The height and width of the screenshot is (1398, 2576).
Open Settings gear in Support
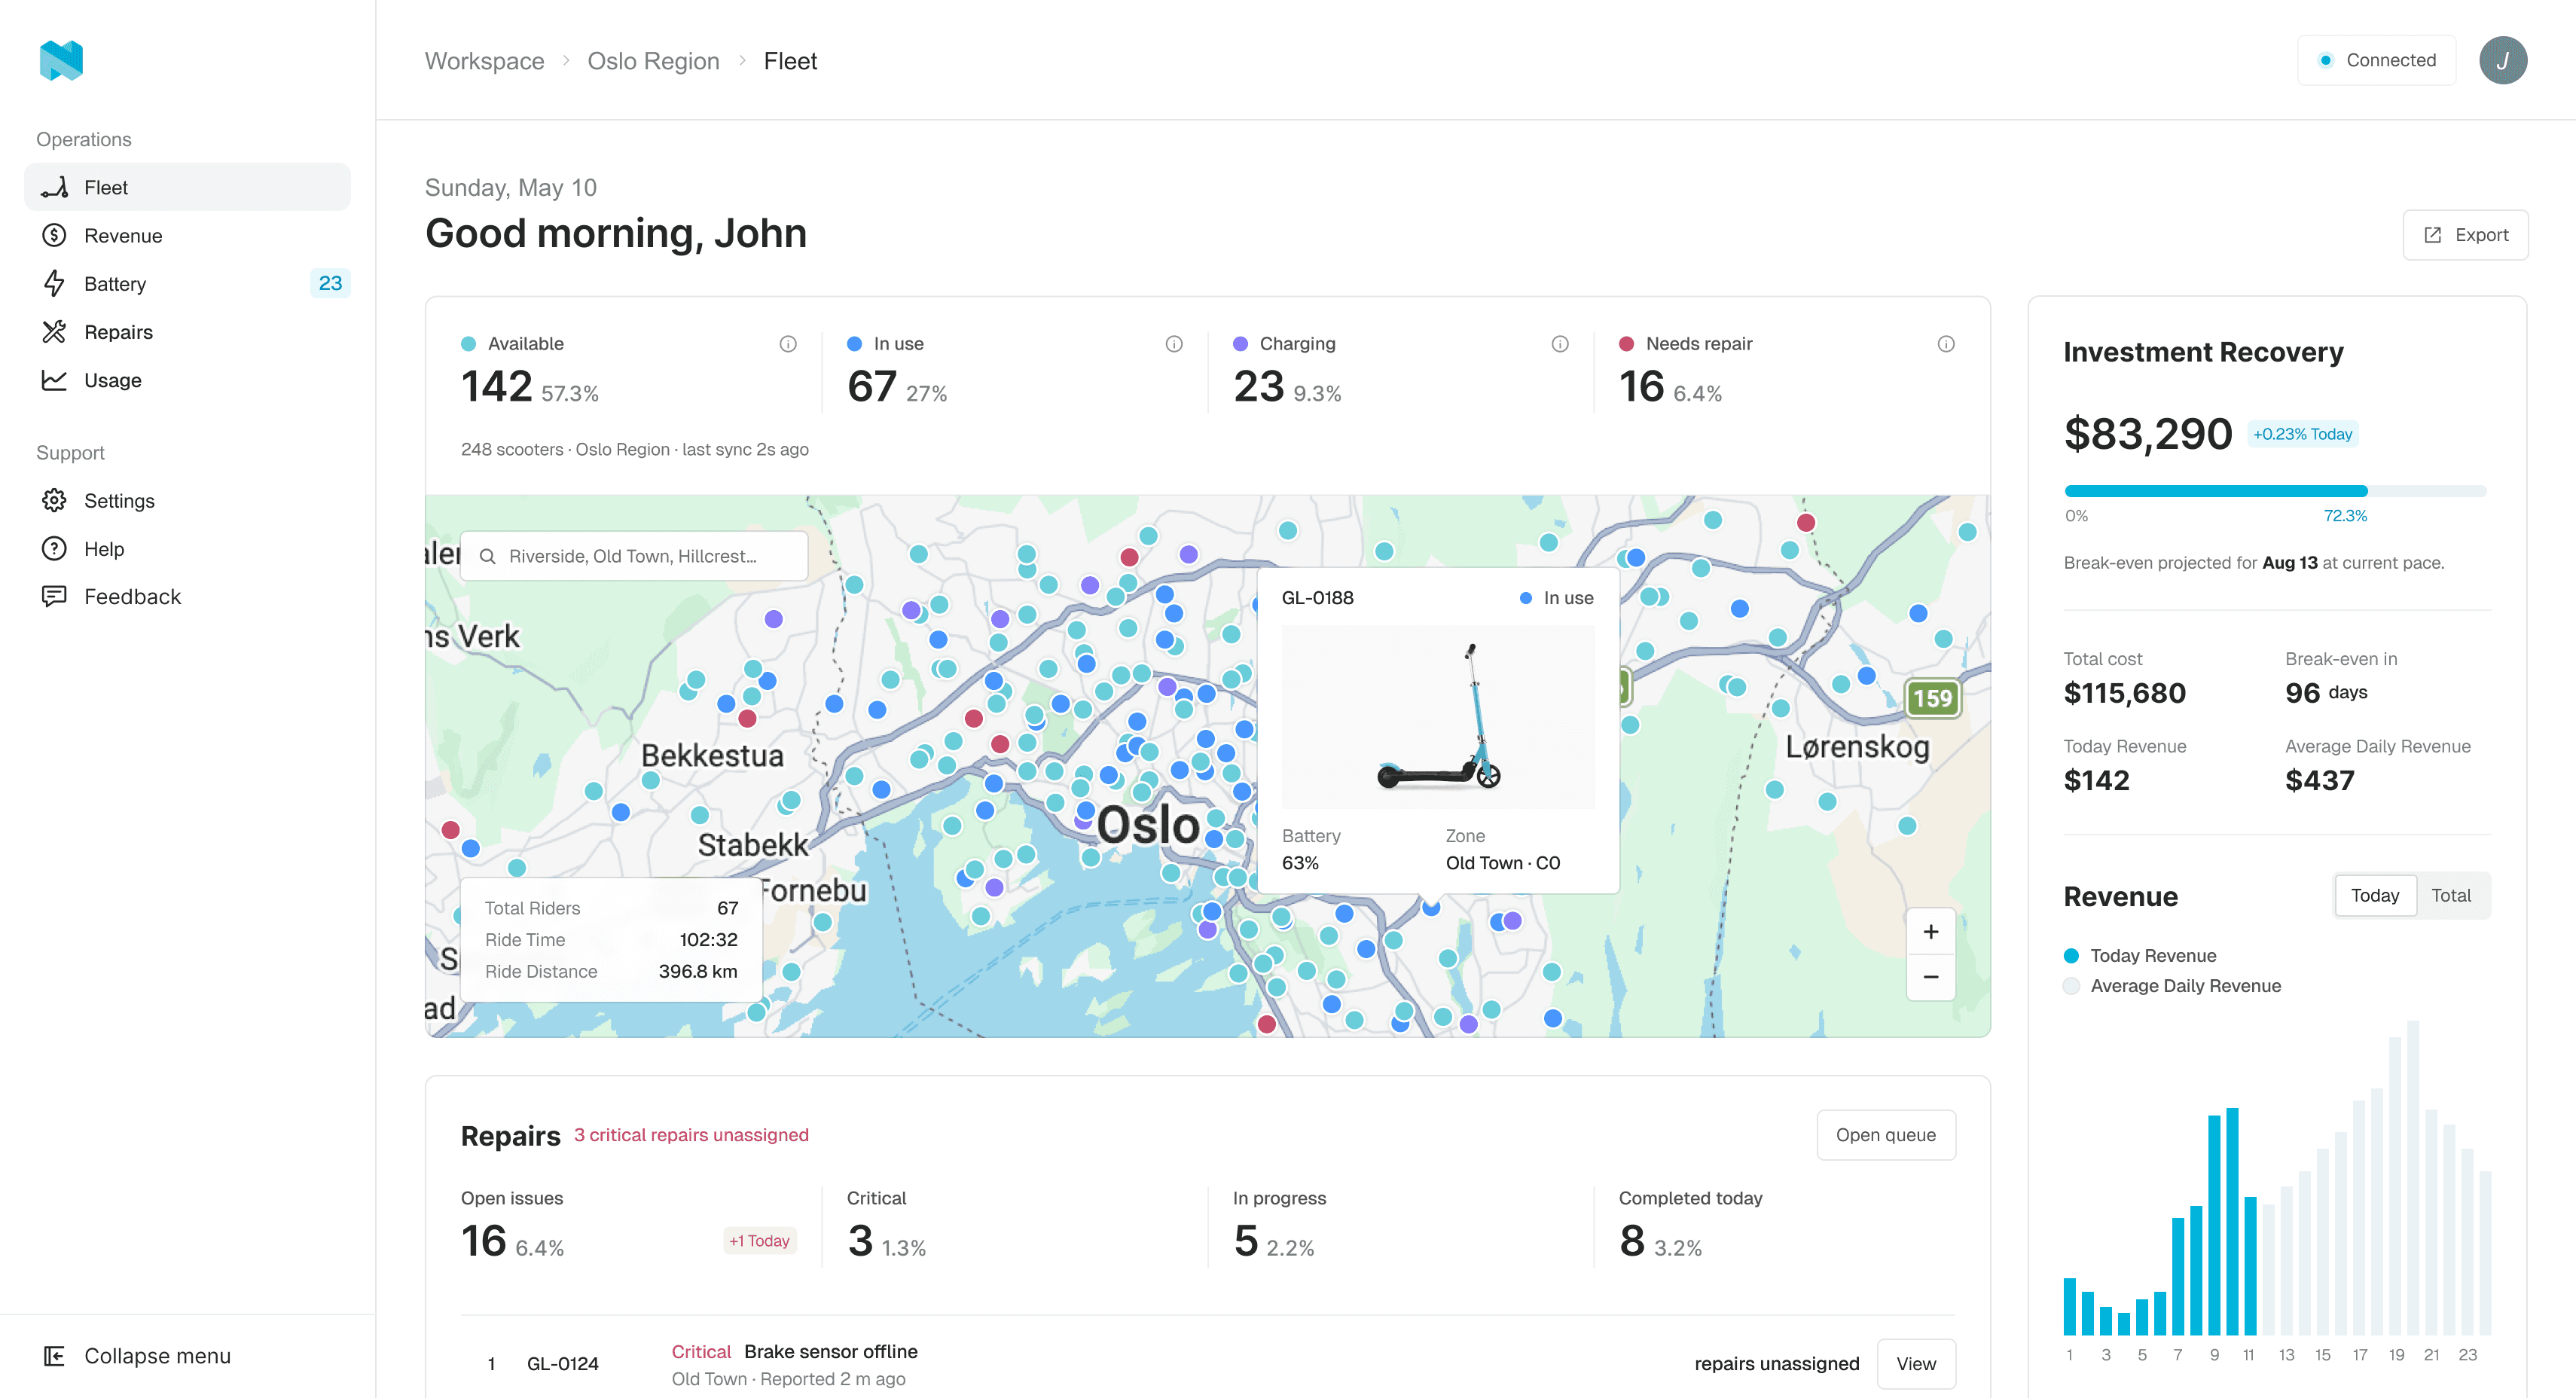pyautogui.click(x=187, y=501)
